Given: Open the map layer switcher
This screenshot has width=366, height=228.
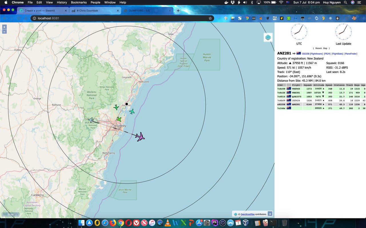Looking at the screenshot, I should pyautogui.click(x=268, y=37).
